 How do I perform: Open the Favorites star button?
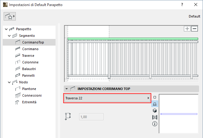coord(10,16)
